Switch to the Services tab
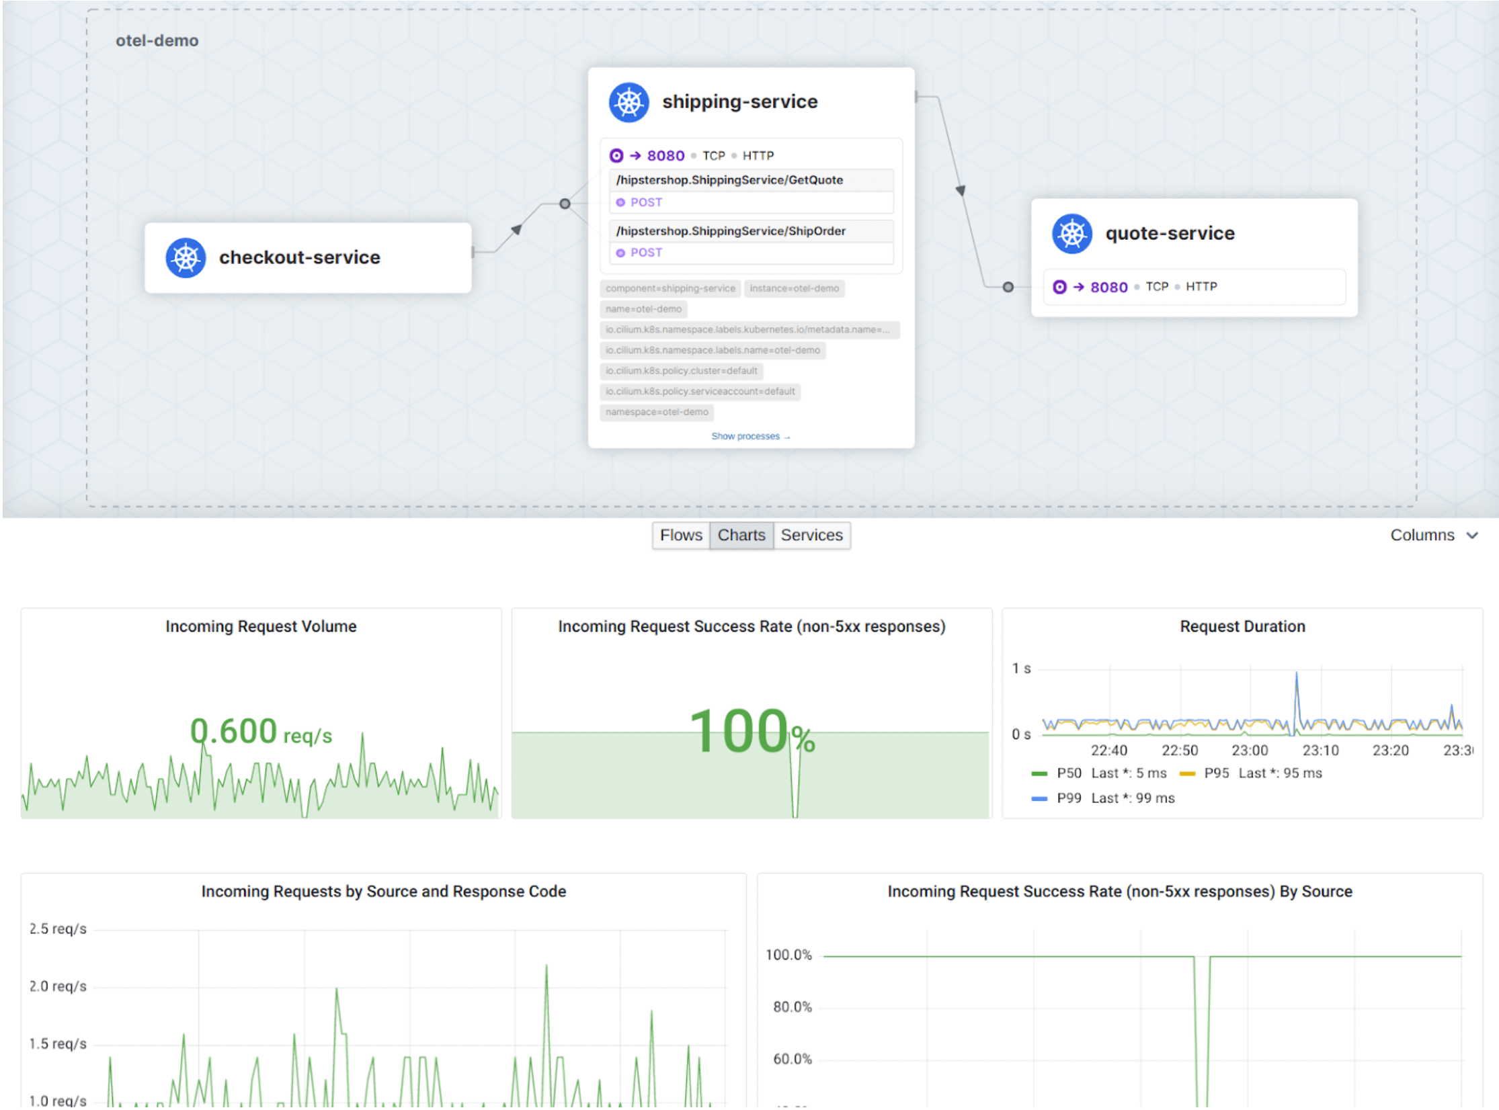 (811, 535)
